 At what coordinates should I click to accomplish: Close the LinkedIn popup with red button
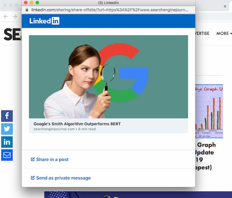pyautogui.click(x=26, y=3)
